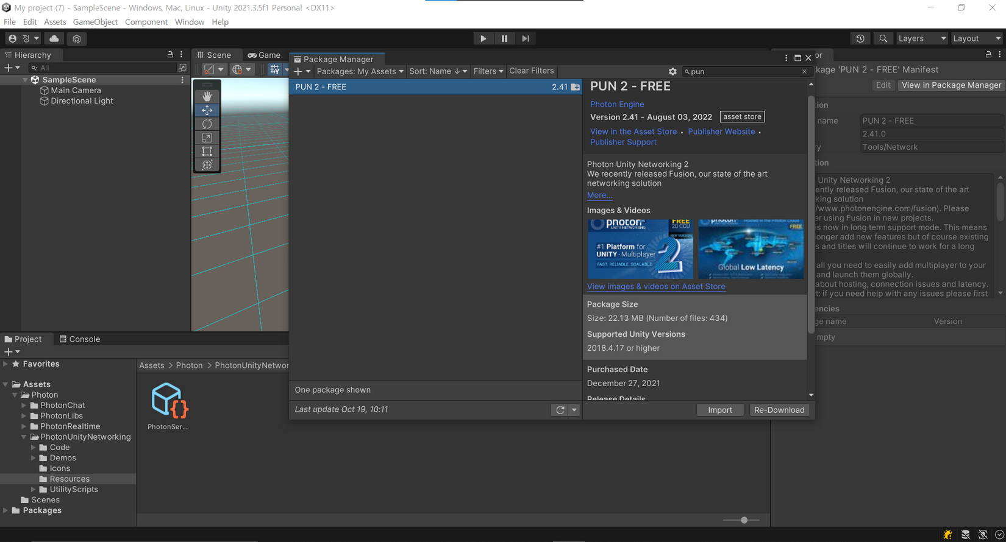The image size is (1006, 542).
Task: Open the cache server status icon
Action: [x=965, y=535]
